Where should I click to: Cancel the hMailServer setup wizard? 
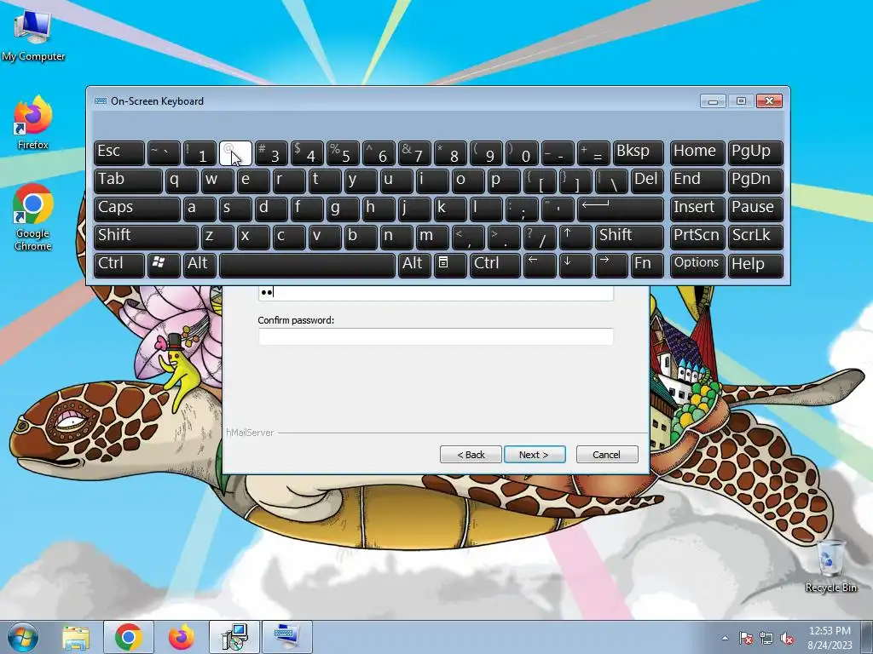tap(607, 455)
